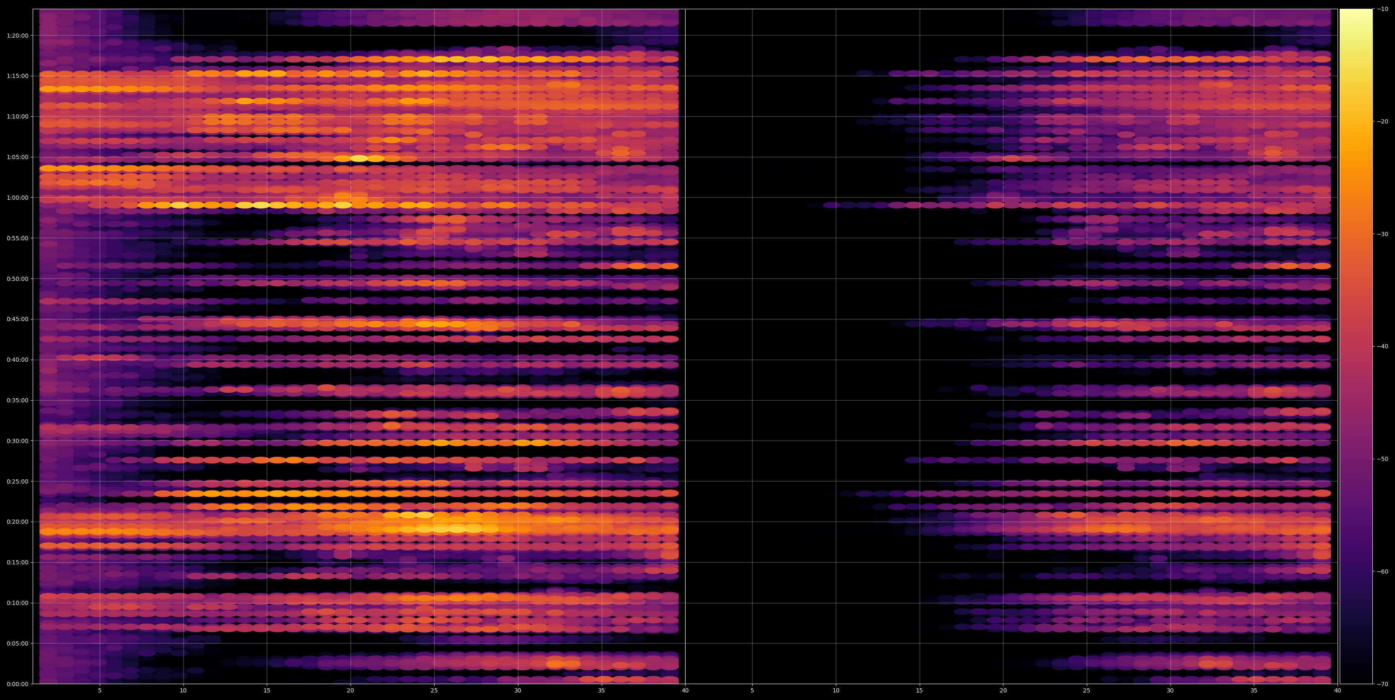Click x-axis label 5 of the right heatmap
Screen dimensions: 1395x700
coord(752,690)
